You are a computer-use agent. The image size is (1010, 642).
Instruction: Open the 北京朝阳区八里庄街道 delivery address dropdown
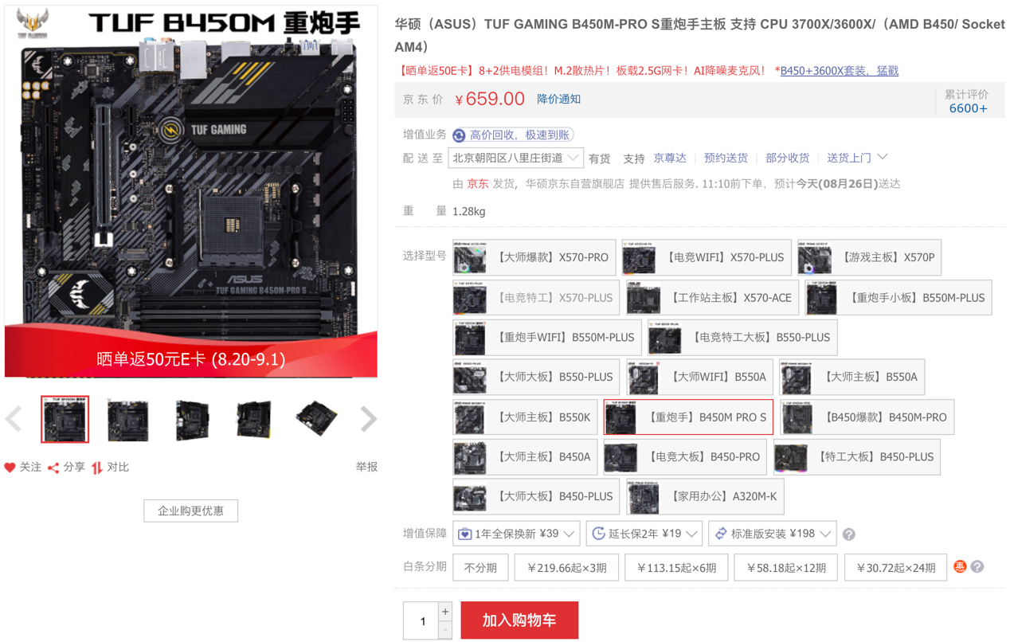(515, 159)
